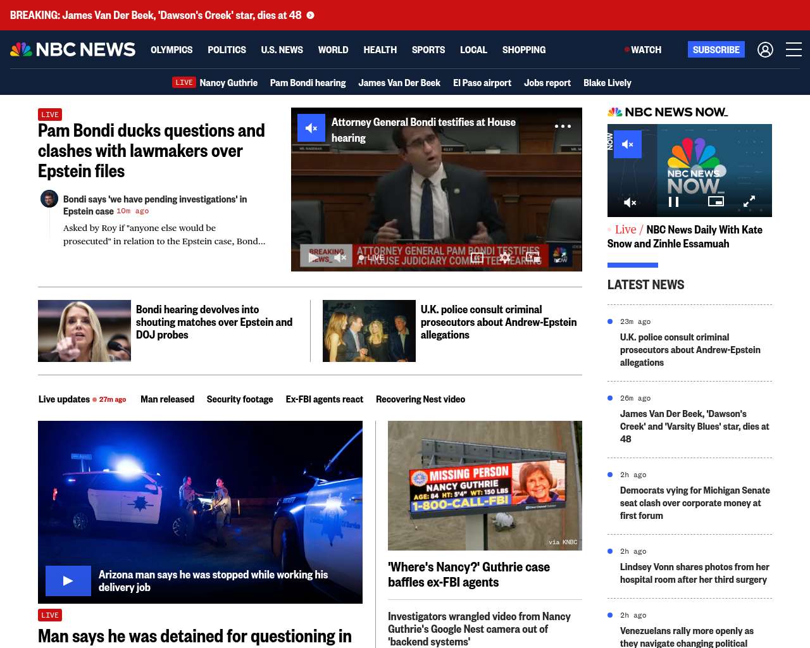Enter fullscreen on the NBC News Now player
Image resolution: width=810 pixels, height=648 pixels.
tap(749, 202)
